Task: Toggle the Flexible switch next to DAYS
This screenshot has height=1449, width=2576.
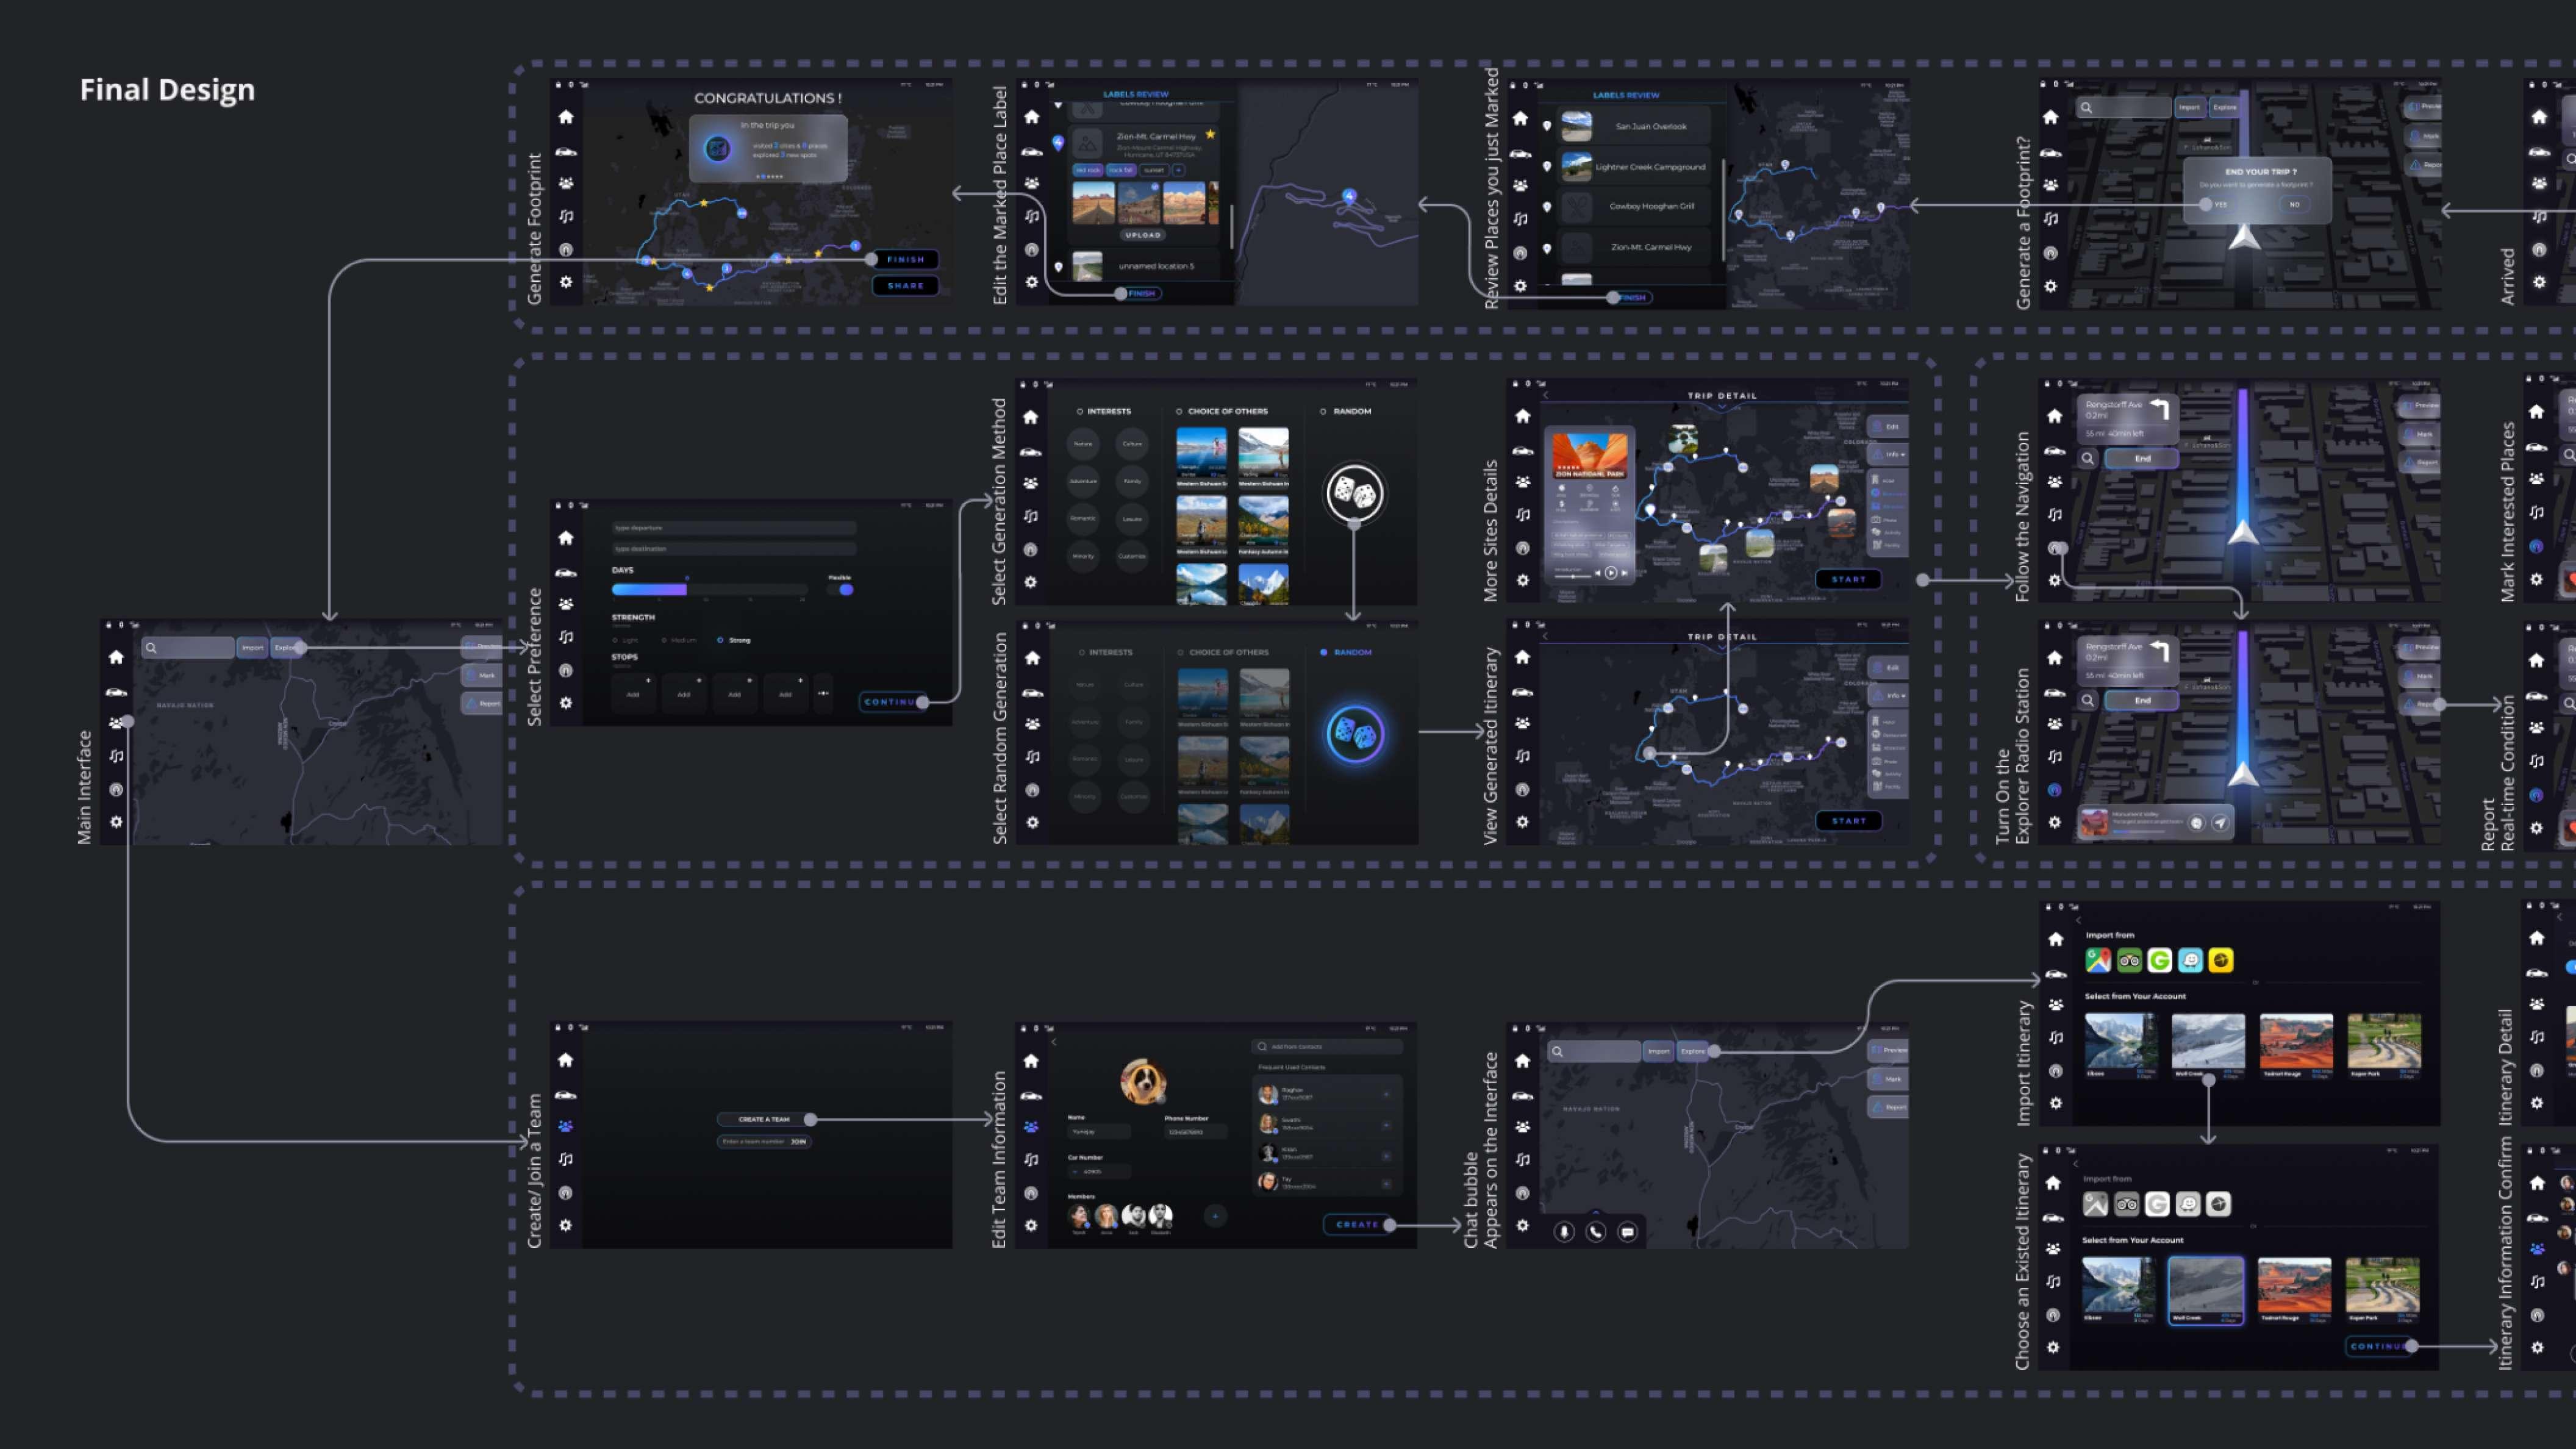Action: (x=842, y=589)
